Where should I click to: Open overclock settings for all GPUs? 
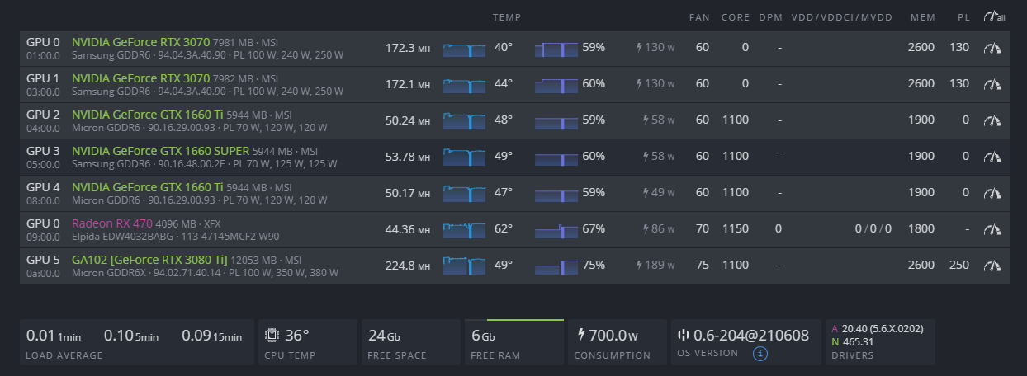point(994,17)
